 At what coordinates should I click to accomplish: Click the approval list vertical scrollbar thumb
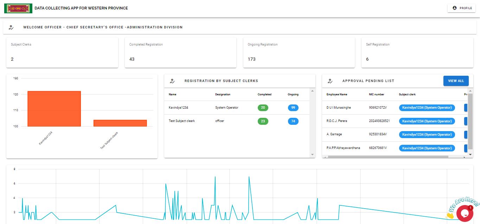[470, 121]
